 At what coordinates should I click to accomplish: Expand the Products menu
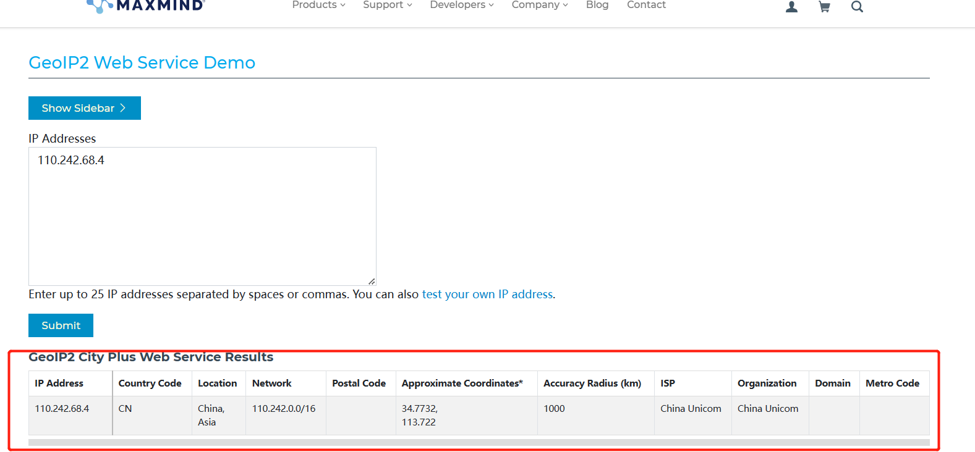[318, 5]
